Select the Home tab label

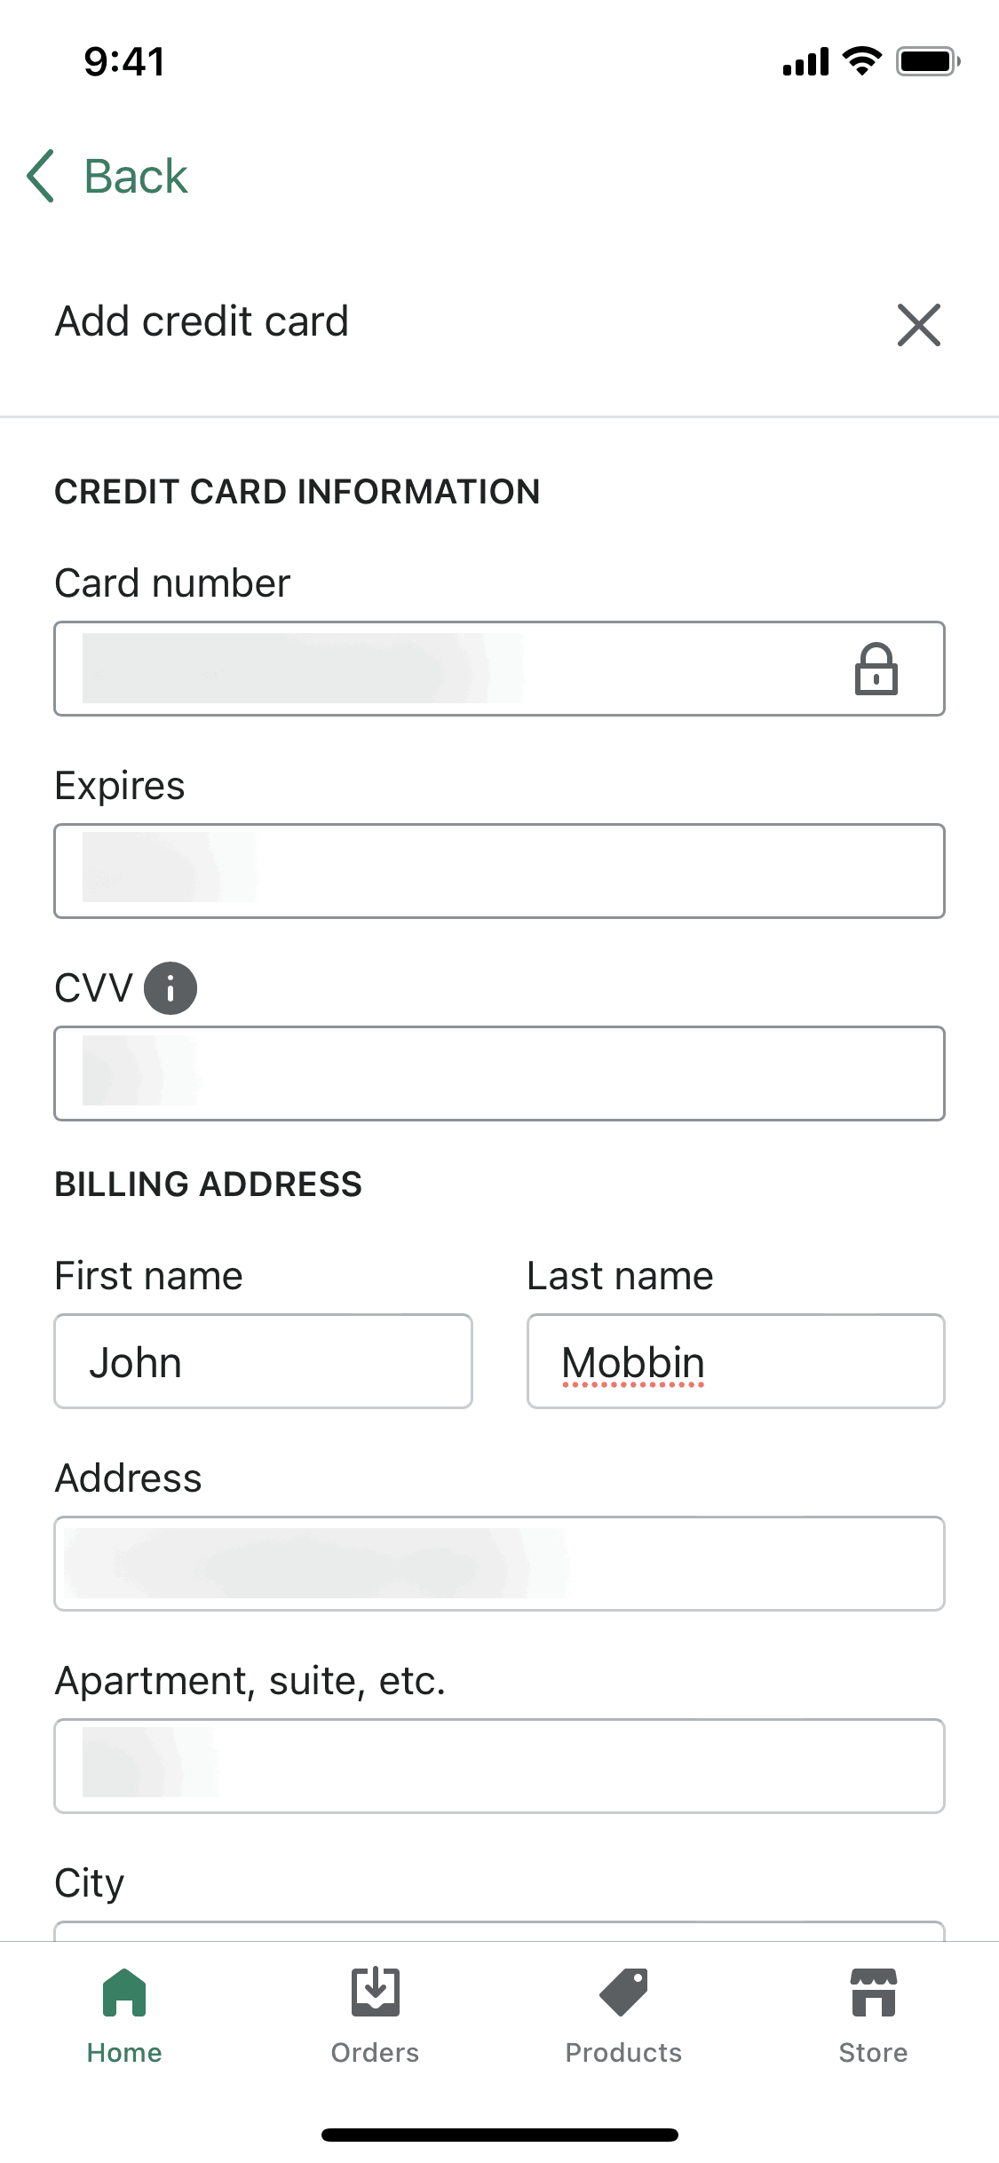pos(124,2053)
